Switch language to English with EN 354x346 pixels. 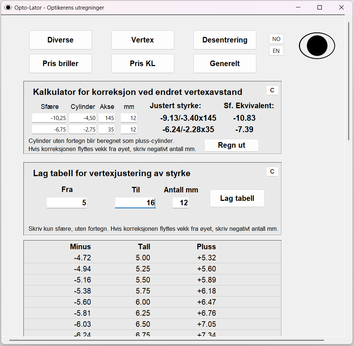tap(276, 51)
